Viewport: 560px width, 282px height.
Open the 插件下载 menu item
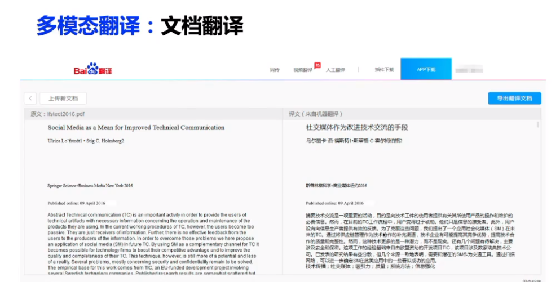[384, 70]
